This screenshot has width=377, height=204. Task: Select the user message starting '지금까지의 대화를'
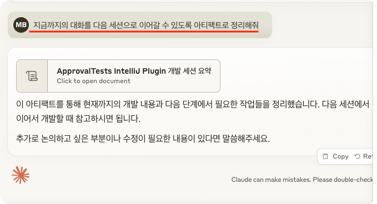coord(145,25)
